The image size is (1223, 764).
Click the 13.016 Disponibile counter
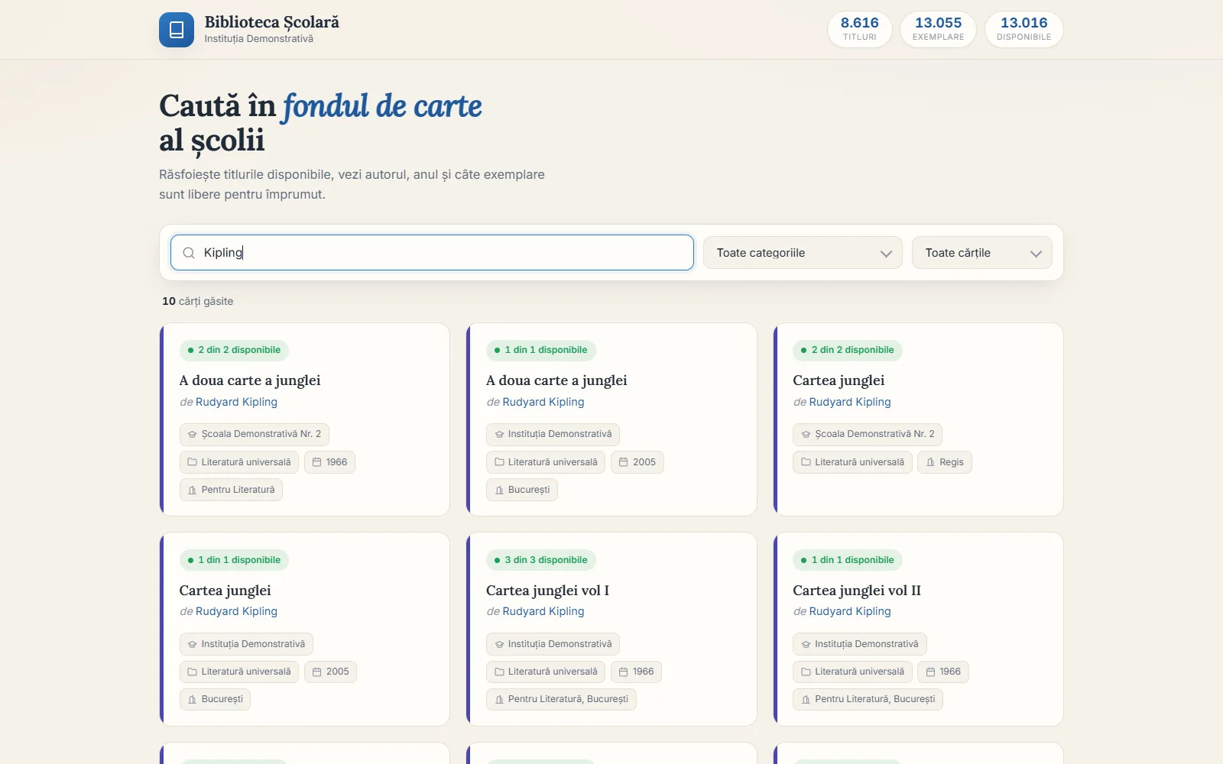click(x=1023, y=29)
